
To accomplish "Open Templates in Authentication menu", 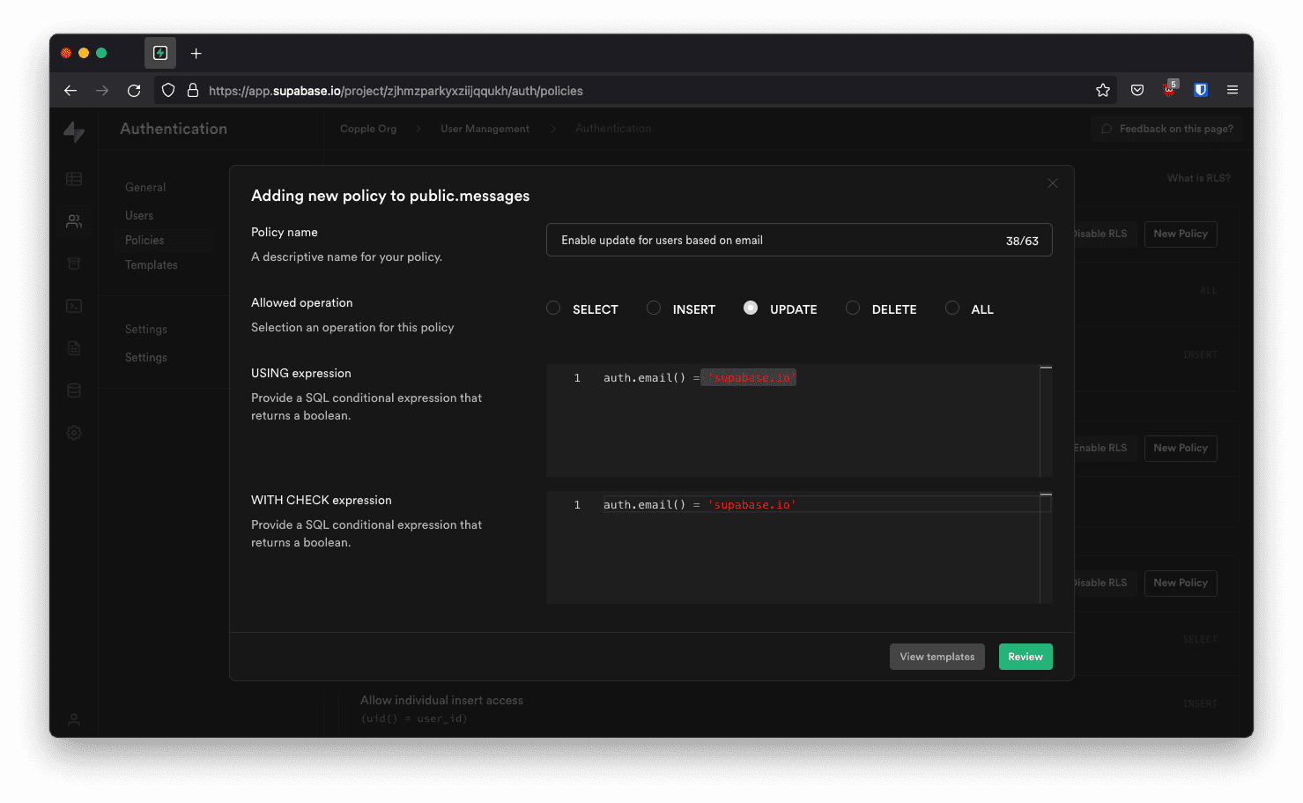I will click(152, 264).
